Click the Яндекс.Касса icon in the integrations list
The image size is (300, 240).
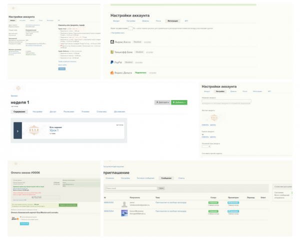tap(112, 41)
